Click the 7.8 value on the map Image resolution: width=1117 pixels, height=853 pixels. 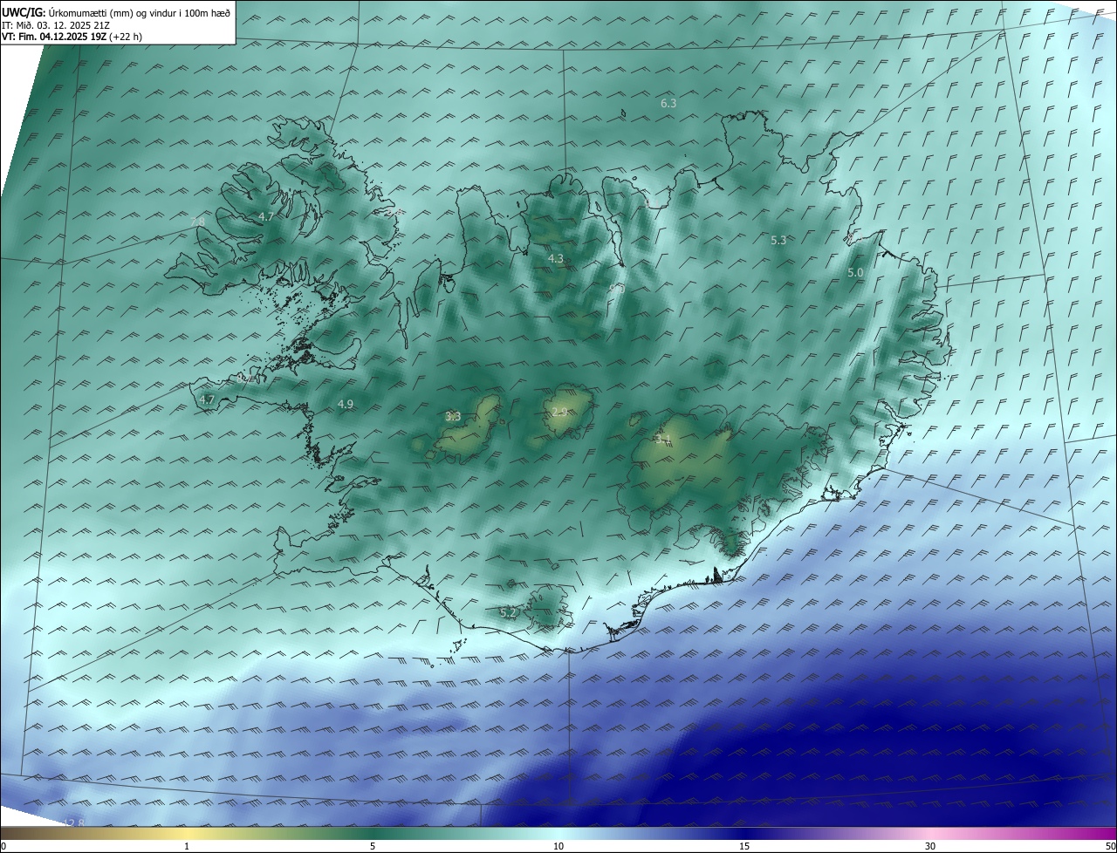pyautogui.click(x=197, y=222)
